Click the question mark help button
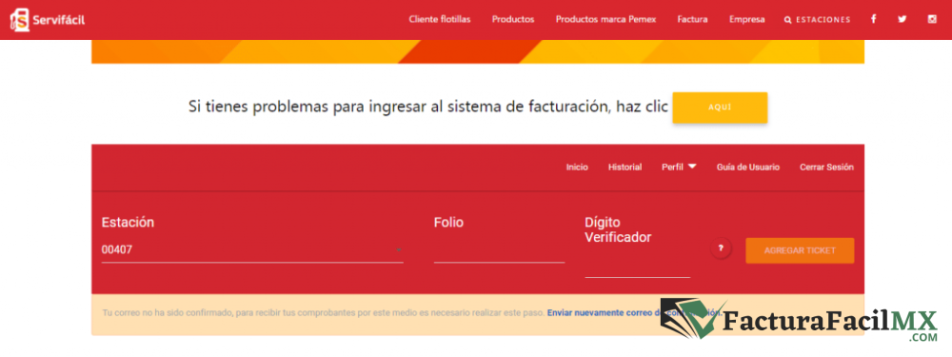Screen dimensions: 952x357 click(721, 248)
